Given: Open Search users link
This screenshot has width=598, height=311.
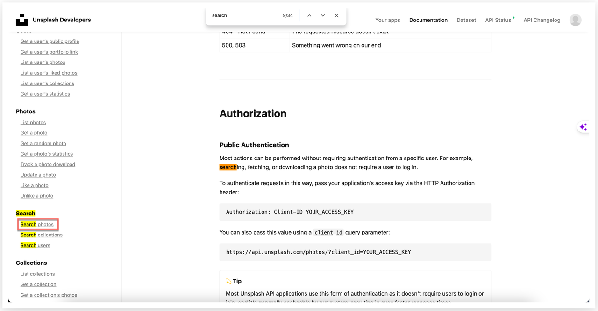Looking at the screenshot, I should (35, 246).
